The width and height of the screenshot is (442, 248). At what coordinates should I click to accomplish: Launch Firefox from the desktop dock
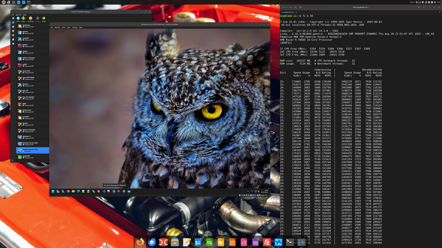point(140,242)
